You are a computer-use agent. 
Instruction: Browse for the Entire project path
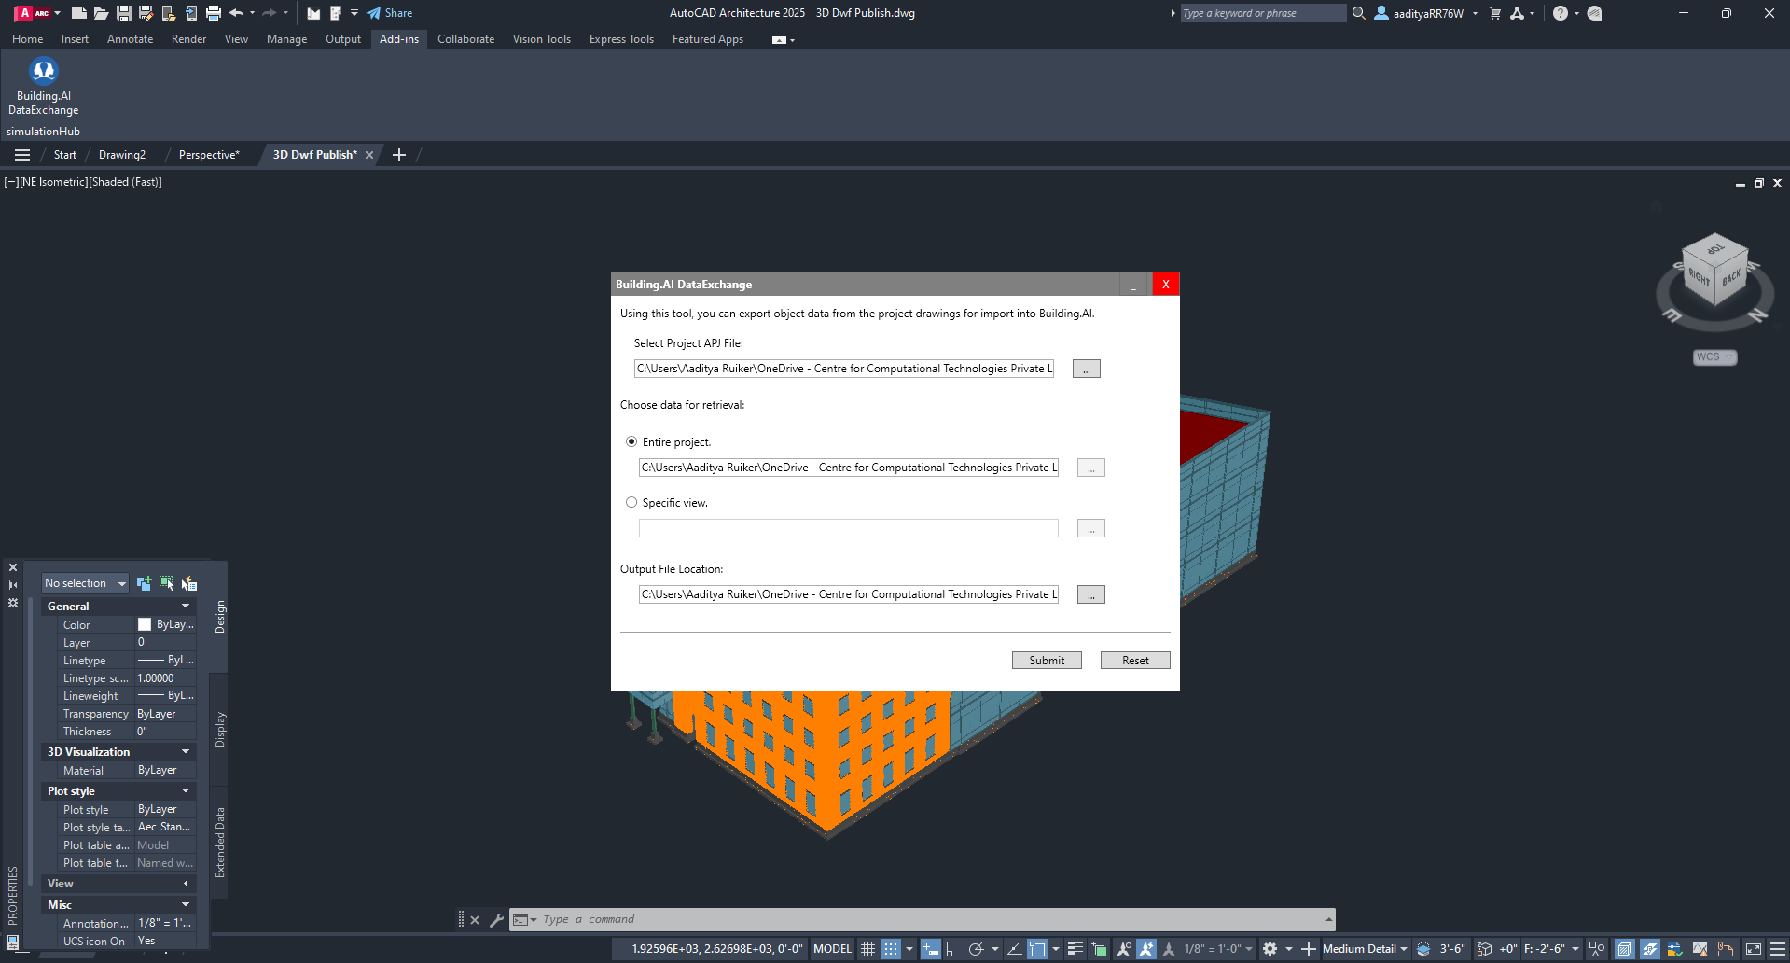(x=1091, y=468)
